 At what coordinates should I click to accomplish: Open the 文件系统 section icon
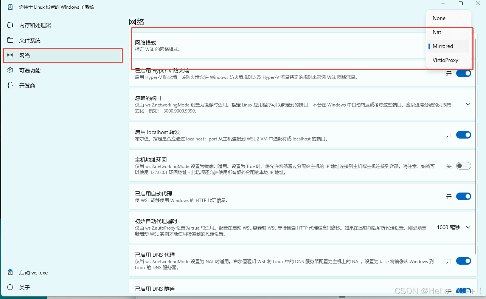point(11,40)
